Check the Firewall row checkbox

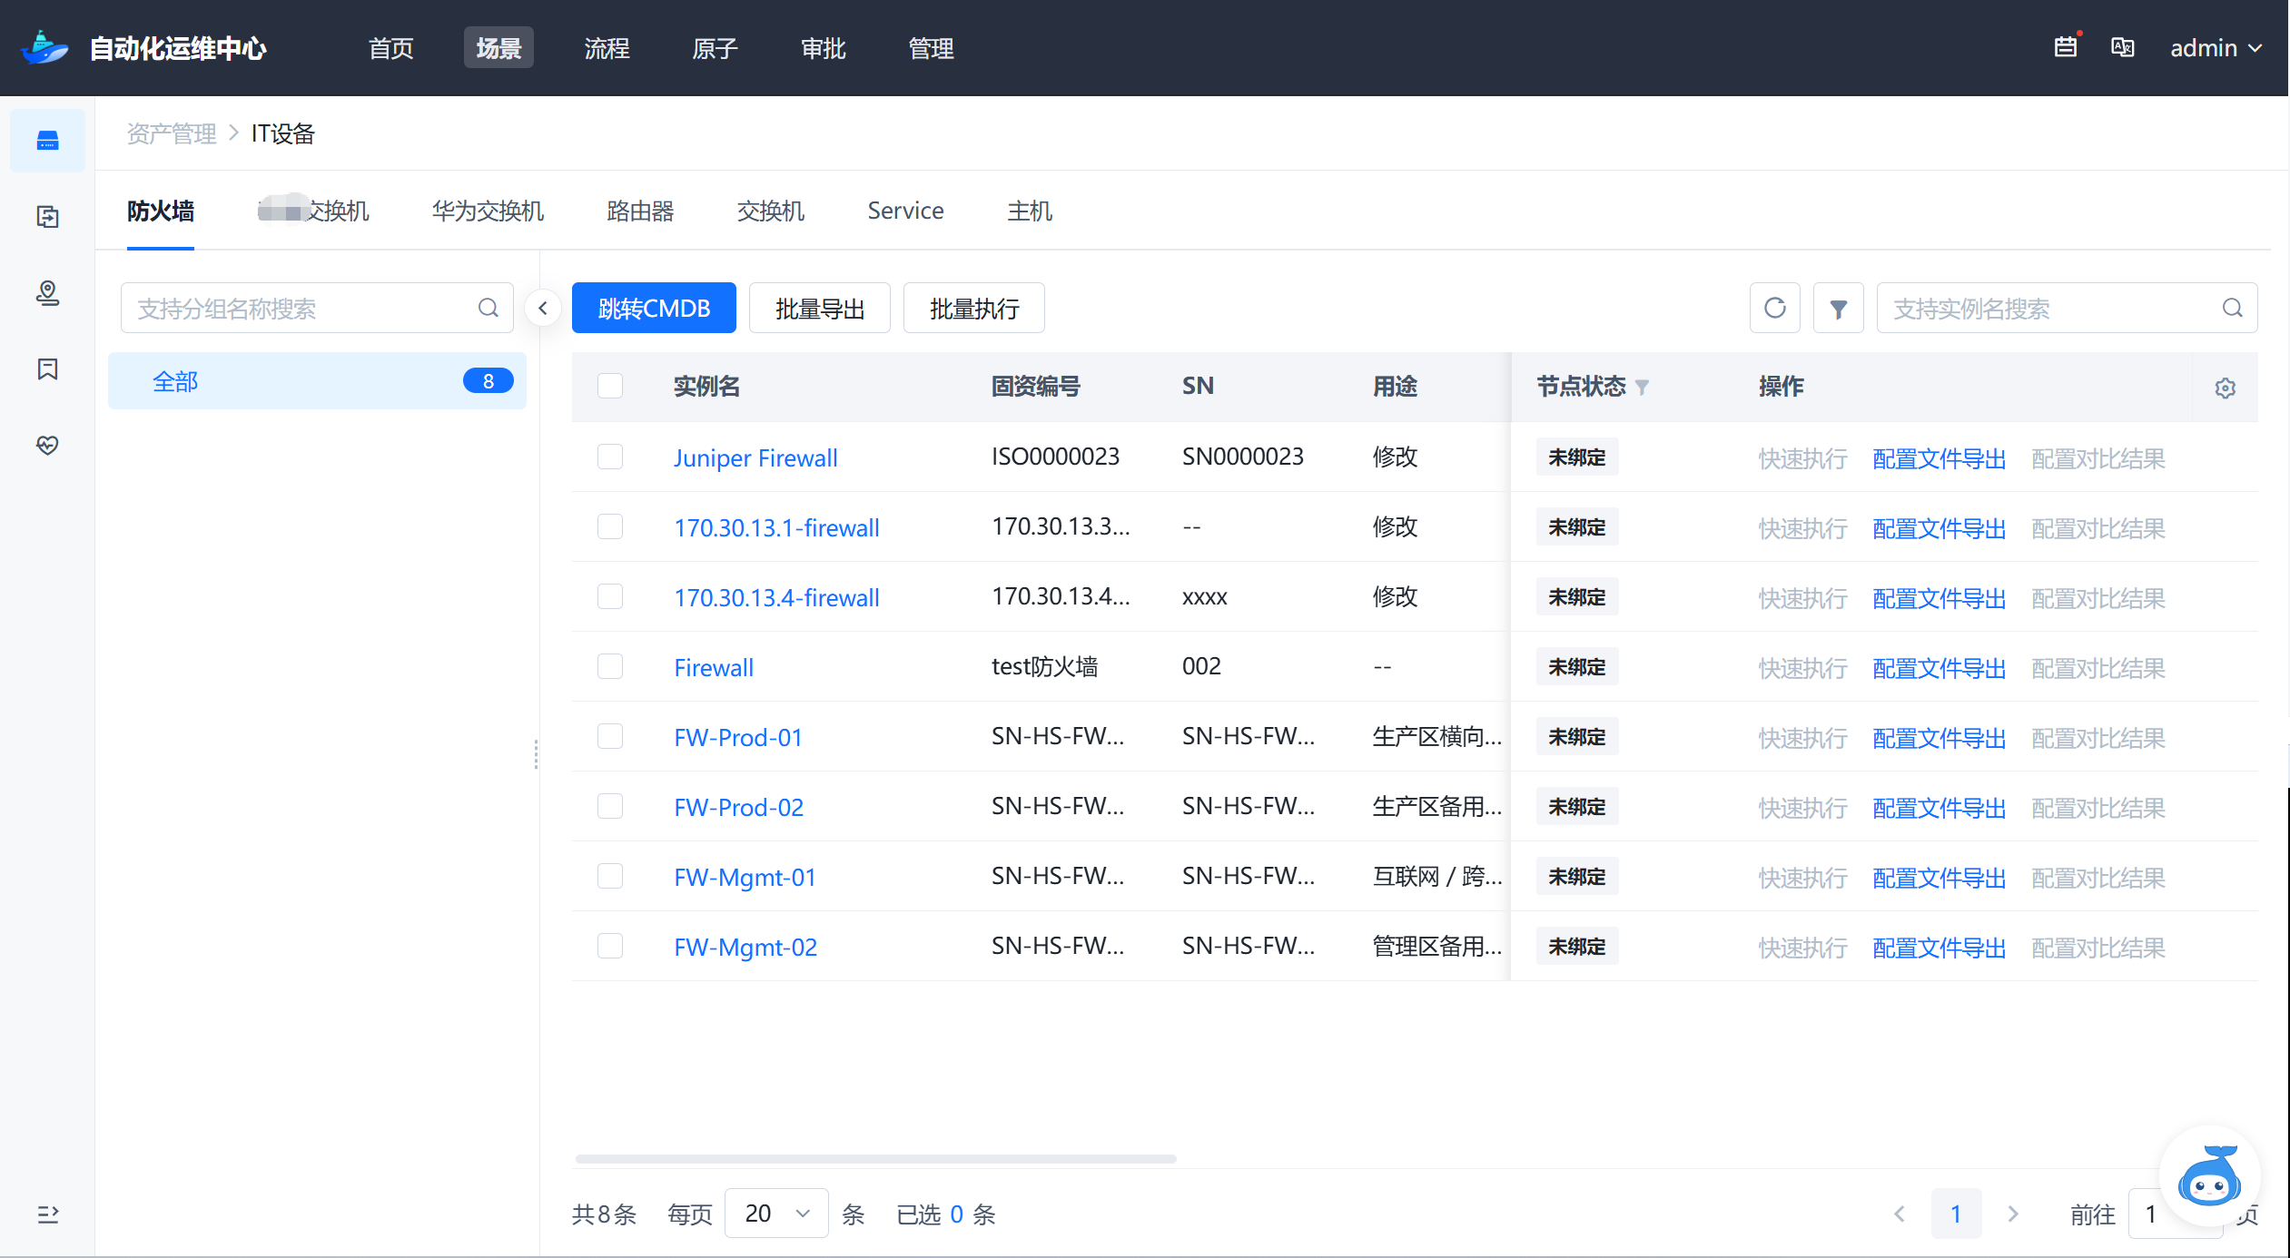(x=610, y=666)
